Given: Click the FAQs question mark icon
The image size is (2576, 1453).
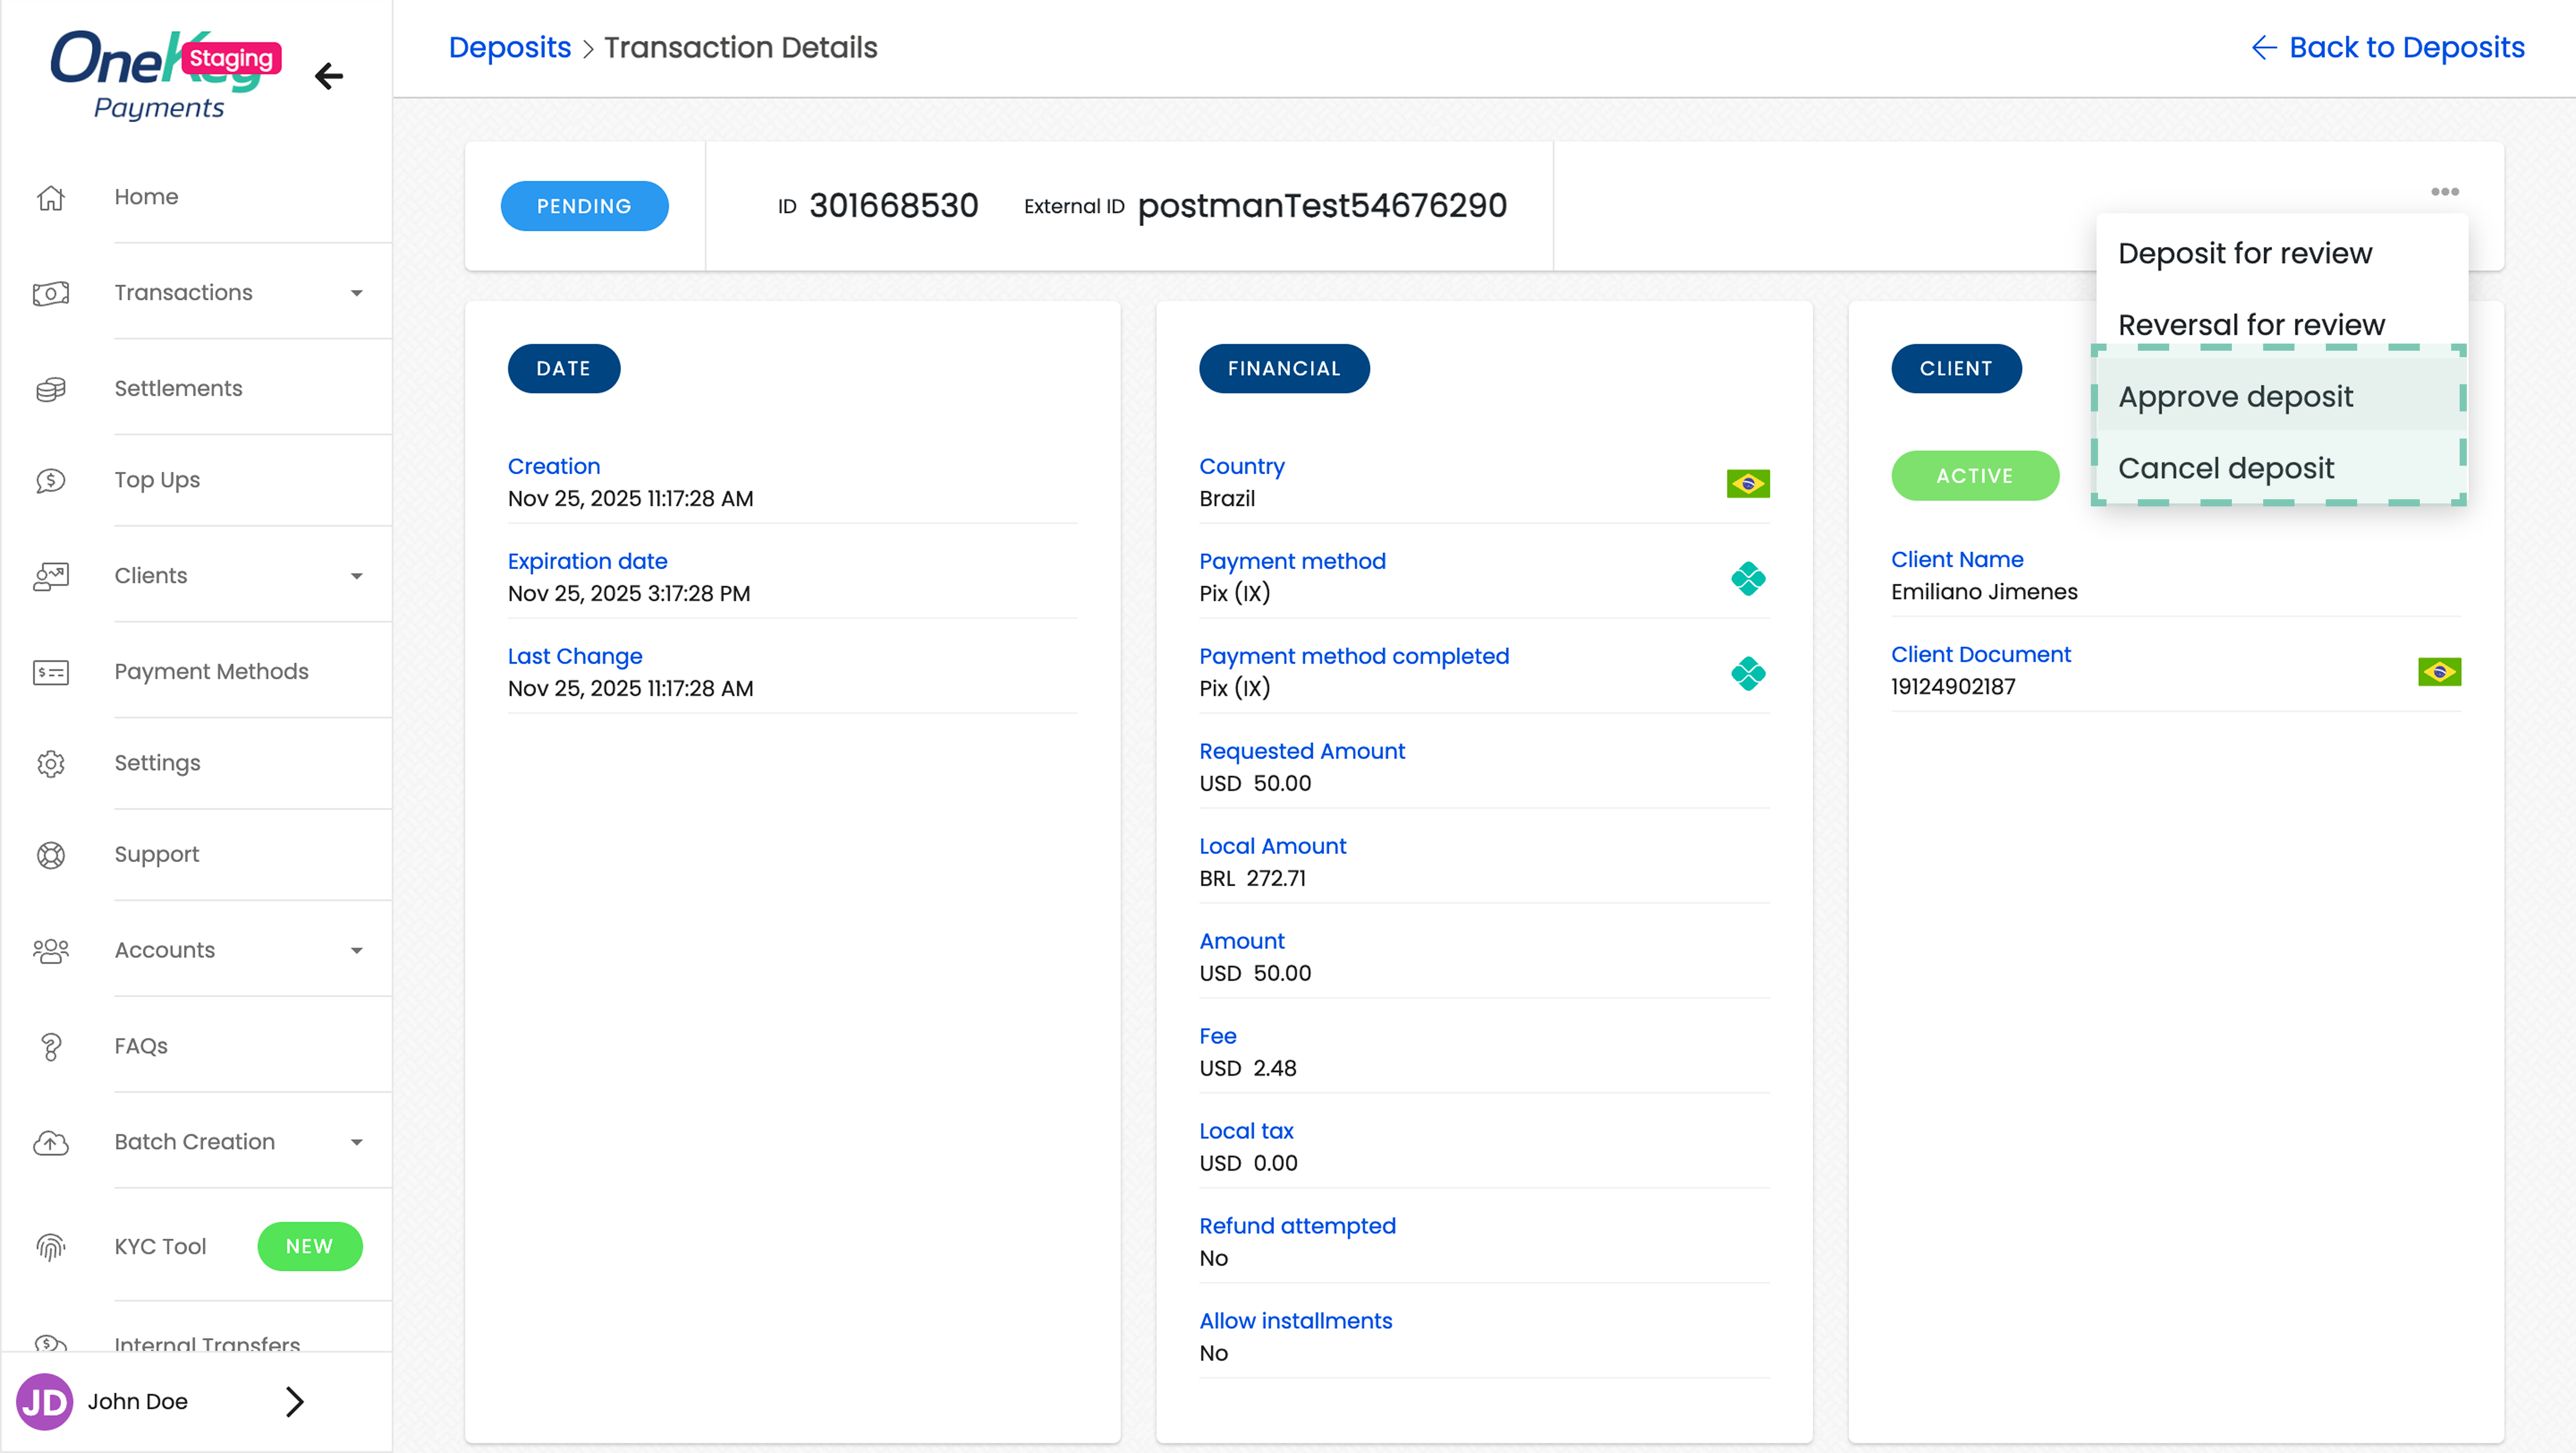Looking at the screenshot, I should [x=51, y=1046].
